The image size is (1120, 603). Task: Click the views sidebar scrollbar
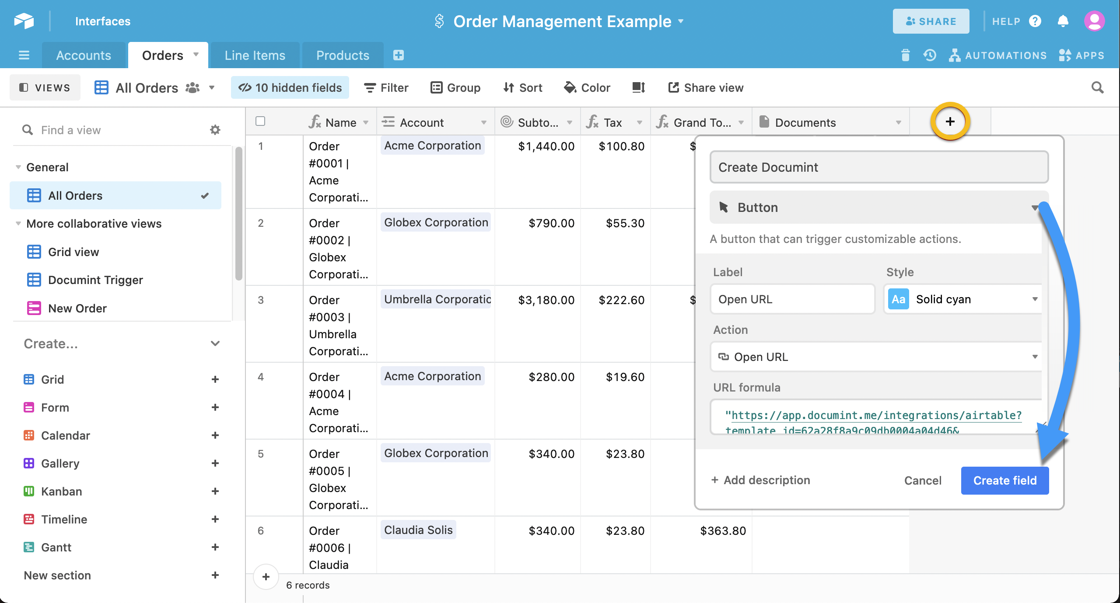click(238, 214)
